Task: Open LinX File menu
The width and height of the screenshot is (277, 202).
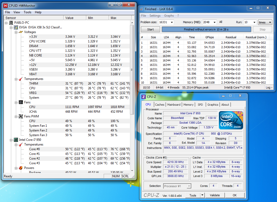Action: point(144,16)
